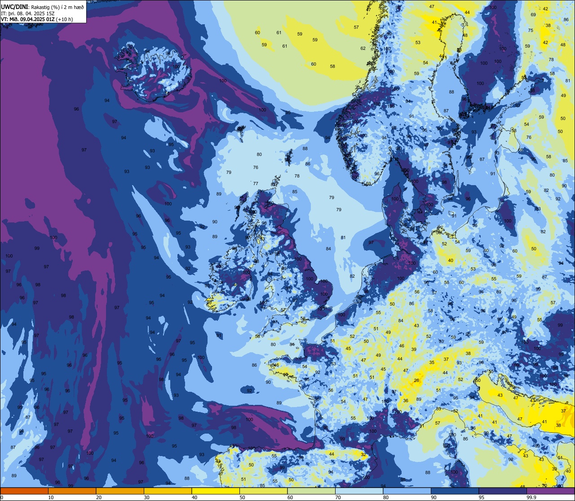575x501 pixels.
Task: Pick the 50–60 pale yellow legend swatch
Action: coord(263,491)
